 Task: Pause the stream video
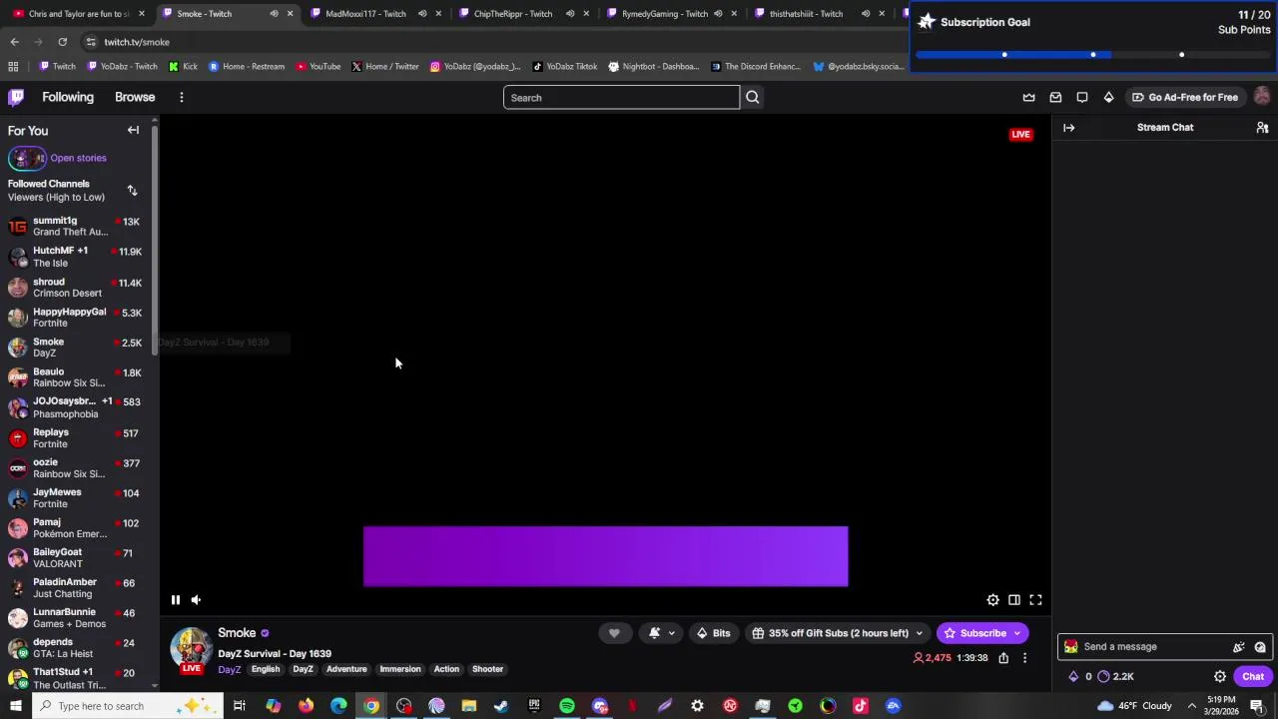(x=175, y=600)
